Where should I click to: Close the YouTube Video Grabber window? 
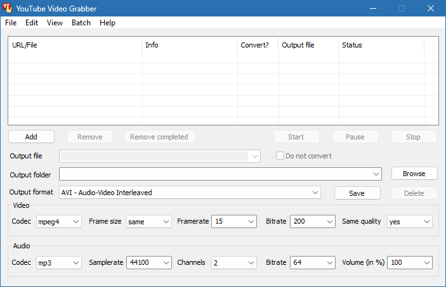[431, 8]
